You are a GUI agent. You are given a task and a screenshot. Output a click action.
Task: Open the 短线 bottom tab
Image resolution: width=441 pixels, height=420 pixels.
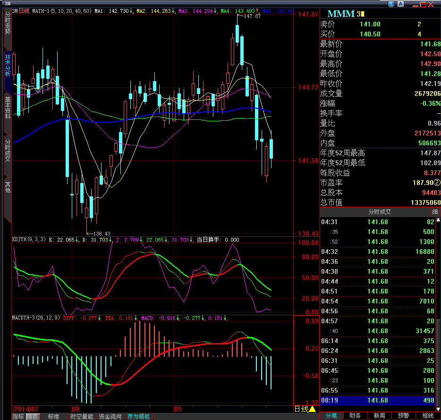point(428,416)
